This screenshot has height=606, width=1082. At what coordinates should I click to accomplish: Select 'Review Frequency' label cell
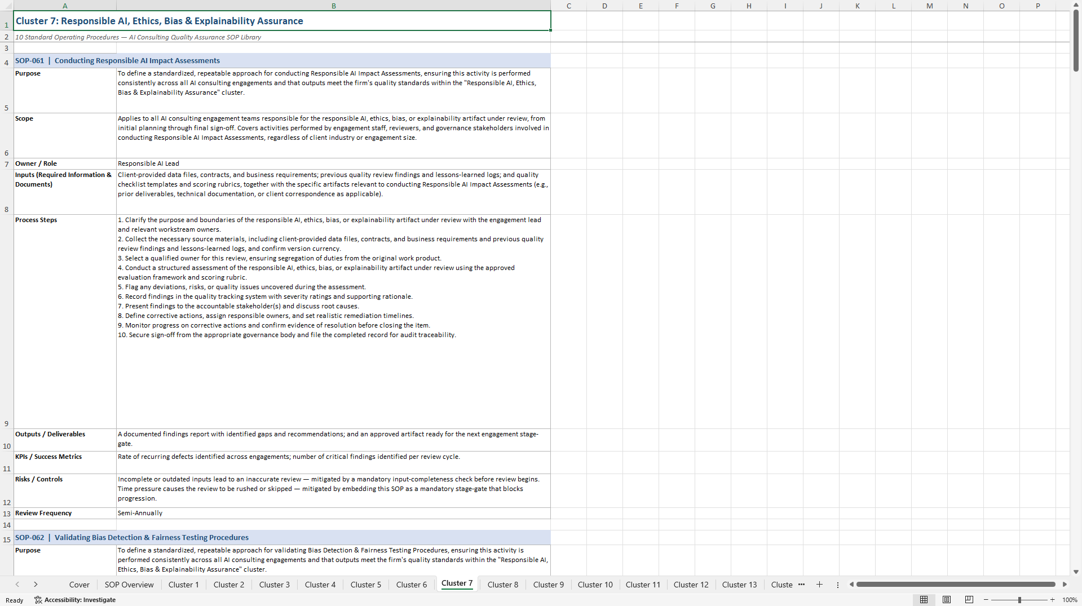(x=65, y=513)
